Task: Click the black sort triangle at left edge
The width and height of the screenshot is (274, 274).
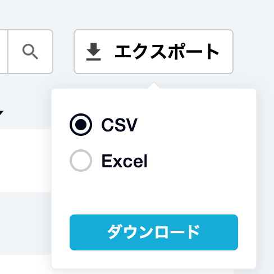Action: click(1, 113)
